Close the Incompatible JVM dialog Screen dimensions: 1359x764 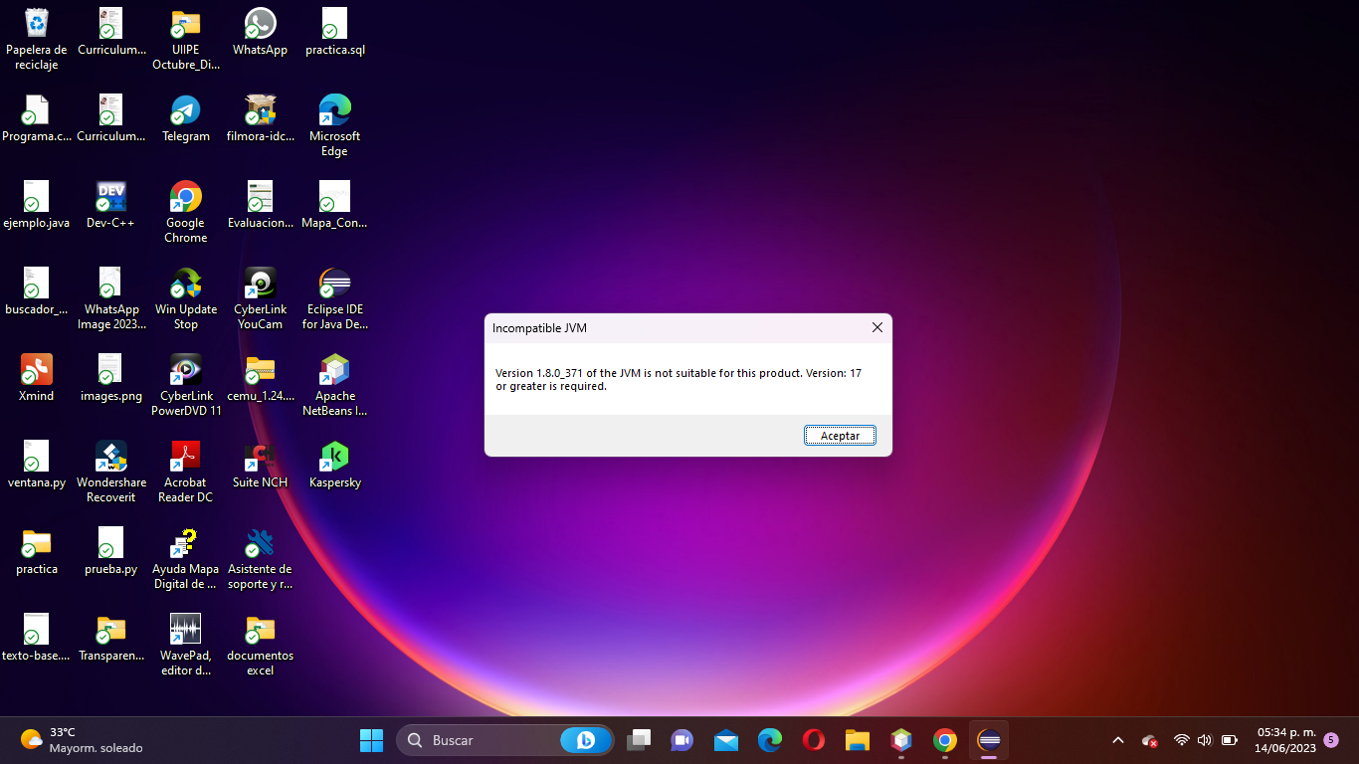877,327
